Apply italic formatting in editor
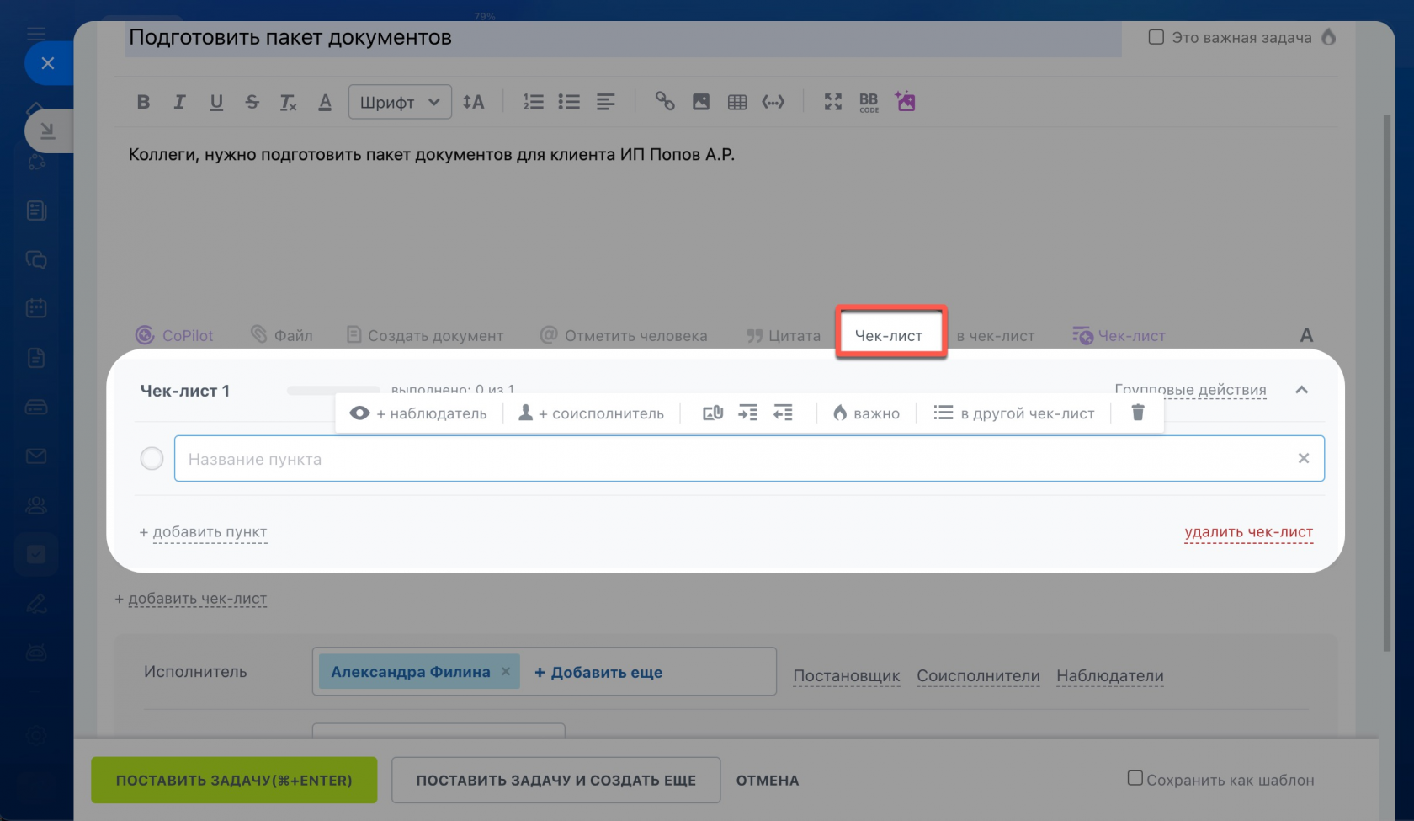Viewport: 1414px width, 821px height. point(179,102)
